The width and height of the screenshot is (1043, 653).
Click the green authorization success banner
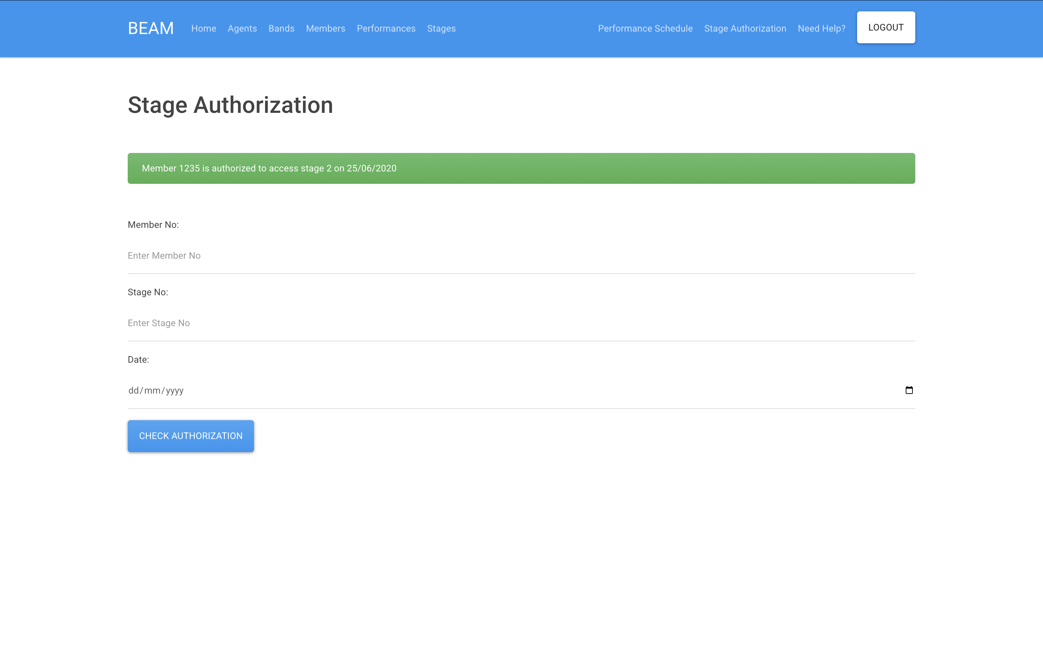point(521,169)
